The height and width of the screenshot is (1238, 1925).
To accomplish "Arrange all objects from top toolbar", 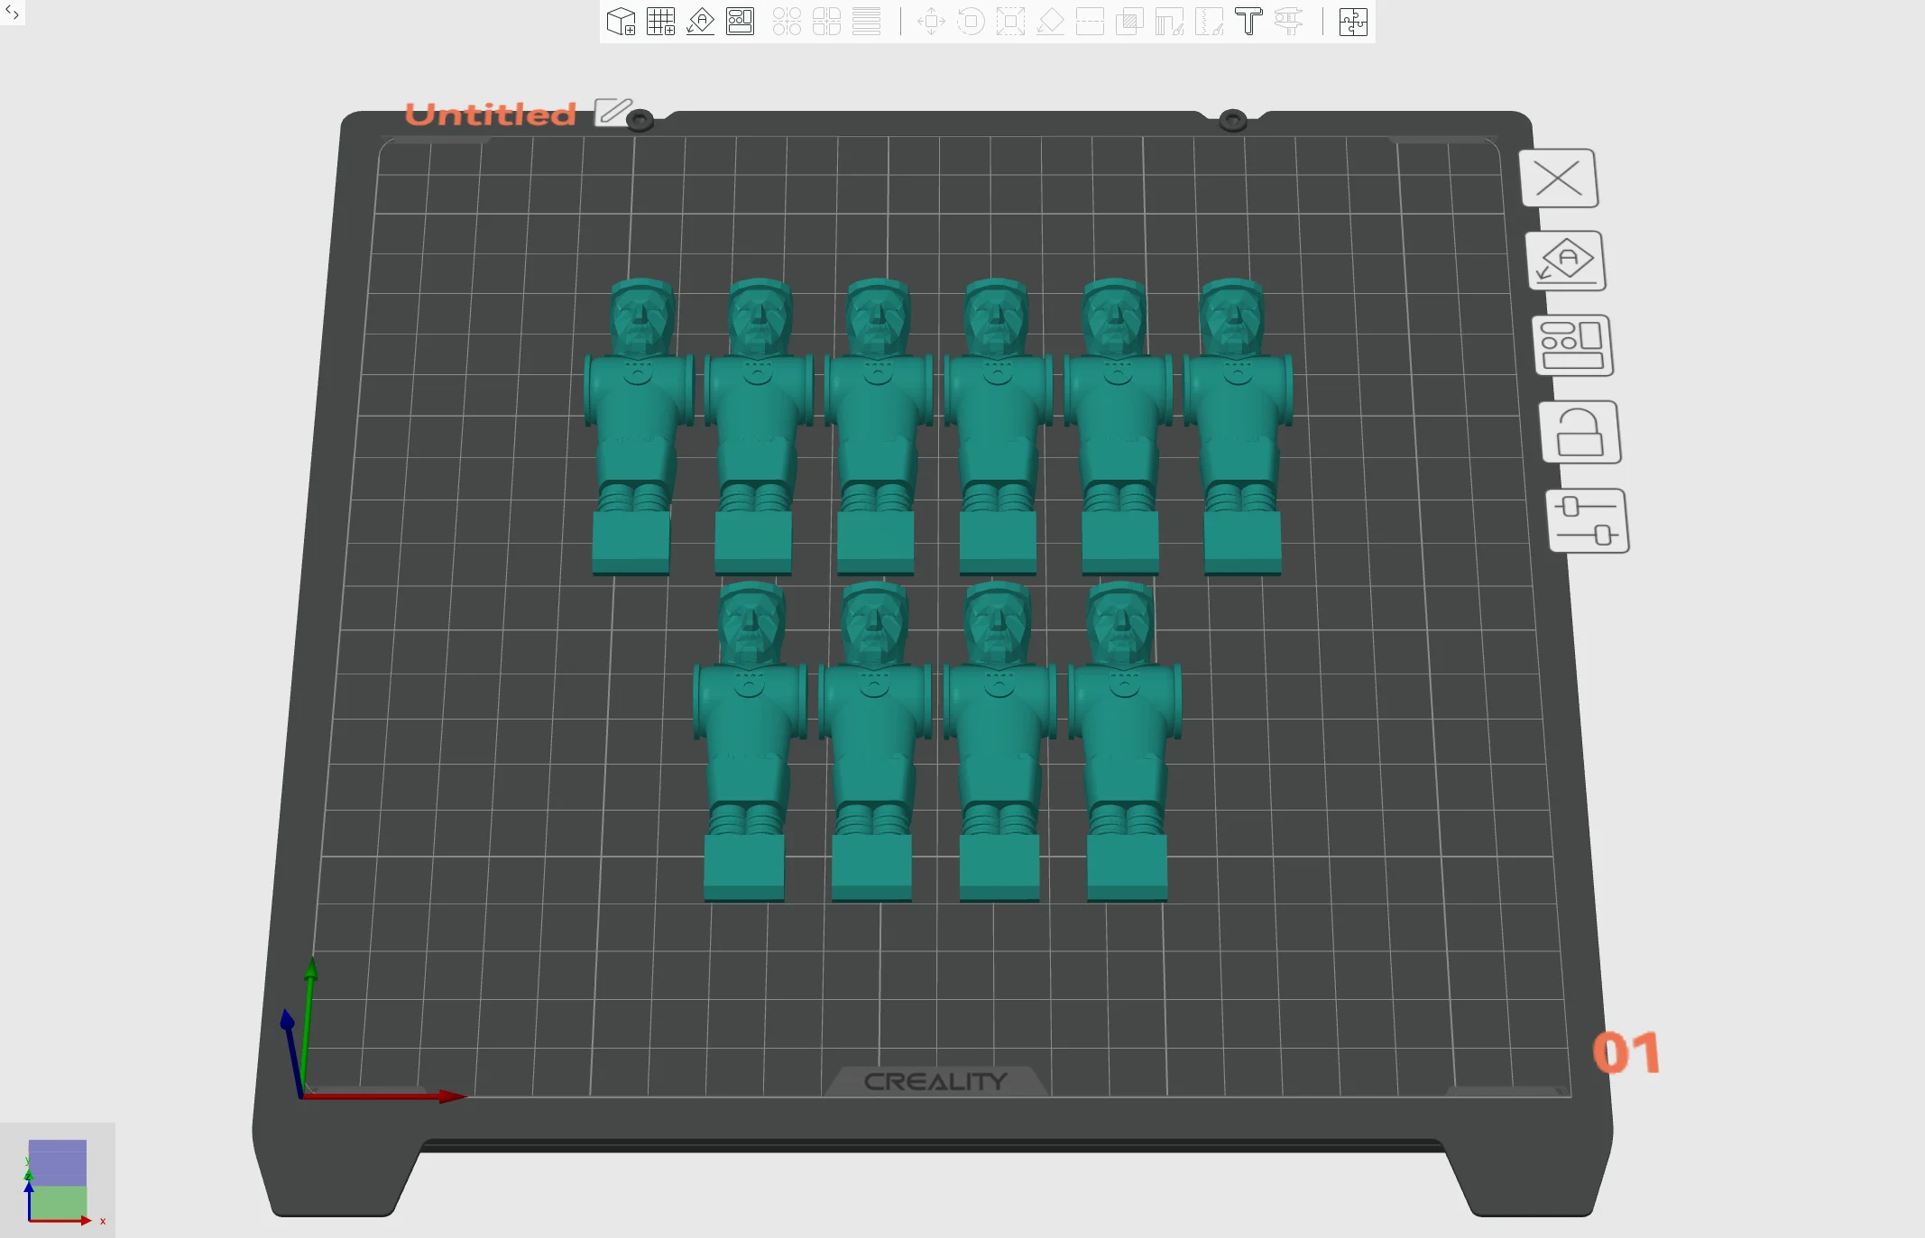I will point(740,22).
